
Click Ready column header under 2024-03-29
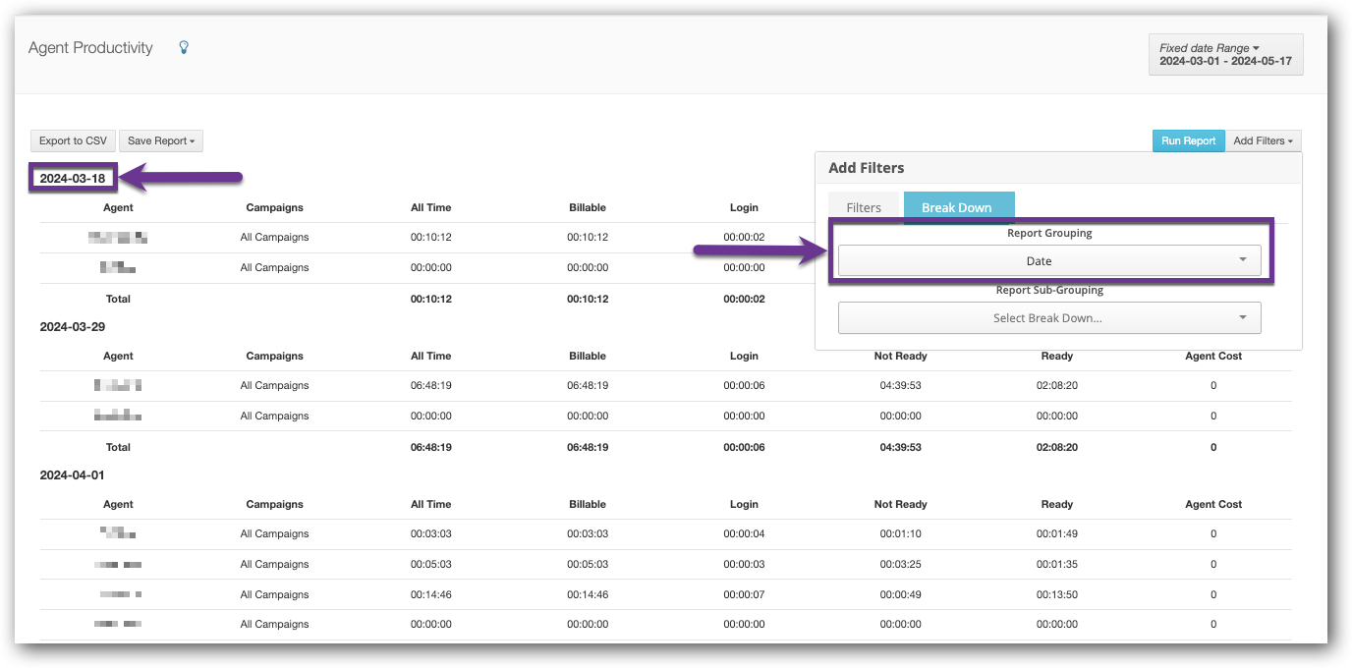click(1057, 356)
